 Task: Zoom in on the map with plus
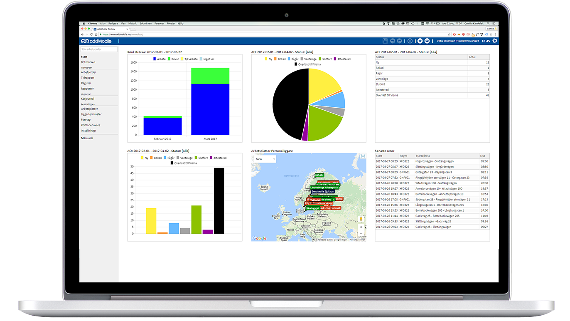361,227
